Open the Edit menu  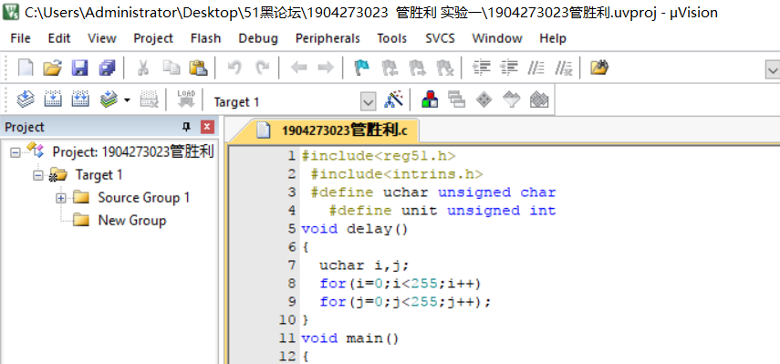[59, 38]
